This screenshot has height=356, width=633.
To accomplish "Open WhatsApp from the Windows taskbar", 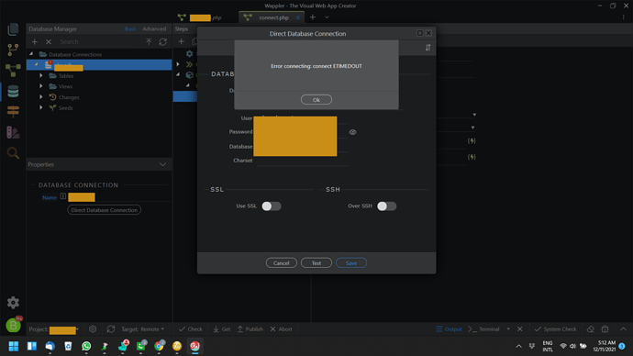I will click(86, 346).
